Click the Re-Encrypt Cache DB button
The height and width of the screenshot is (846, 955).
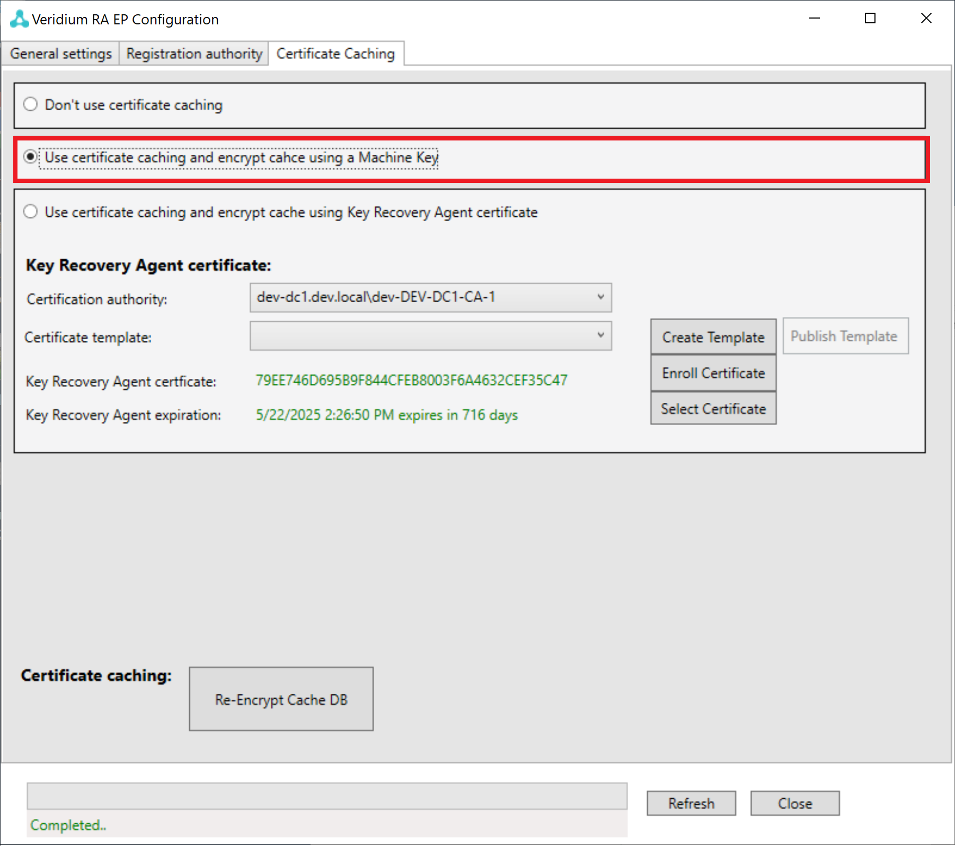tap(281, 699)
